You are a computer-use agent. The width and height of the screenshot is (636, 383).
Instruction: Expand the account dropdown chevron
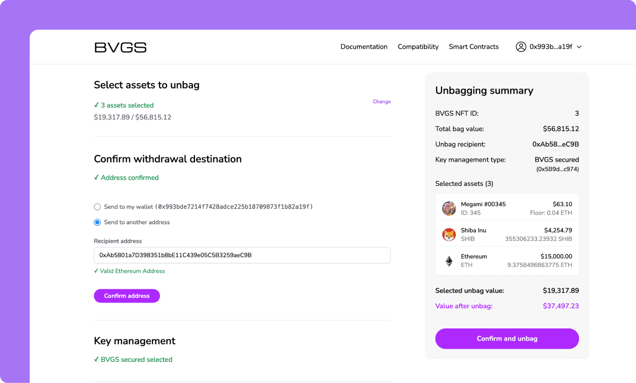coord(579,47)
